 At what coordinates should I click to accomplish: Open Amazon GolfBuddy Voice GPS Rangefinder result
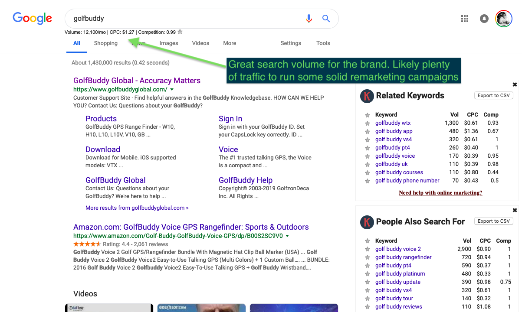tap(191, 227)
